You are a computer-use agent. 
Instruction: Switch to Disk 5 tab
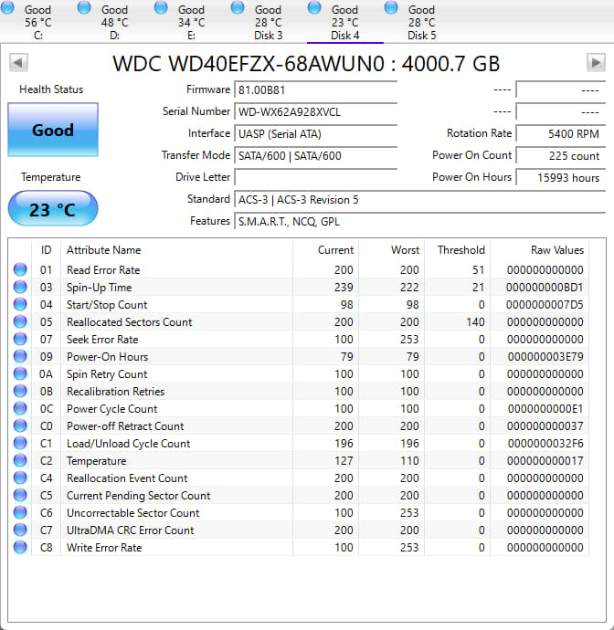pos(422,22)
